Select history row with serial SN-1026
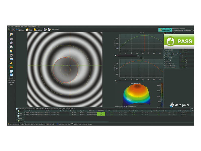Image resolution: width=201 pixels, height=151 pixels. pyautogui.click(x=109, y=113)
